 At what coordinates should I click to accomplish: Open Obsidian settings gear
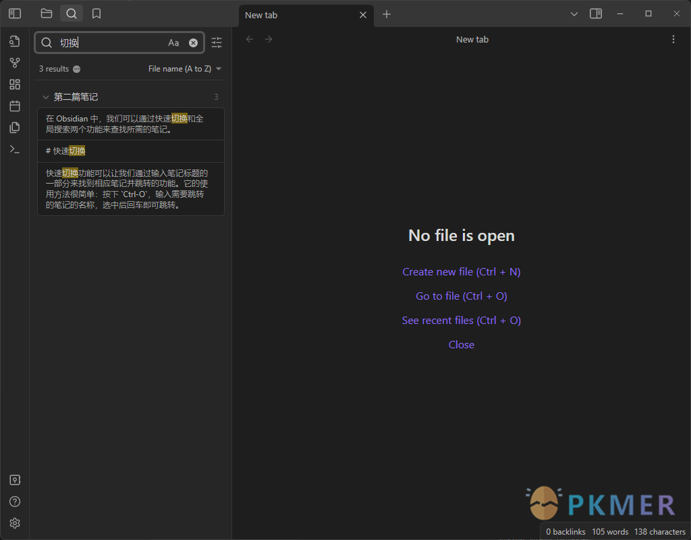coord(15,523)
